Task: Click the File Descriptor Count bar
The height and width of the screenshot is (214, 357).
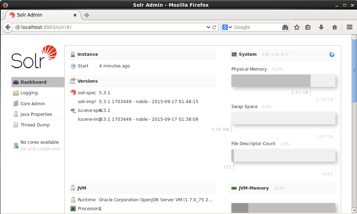Action: (283, 156)
